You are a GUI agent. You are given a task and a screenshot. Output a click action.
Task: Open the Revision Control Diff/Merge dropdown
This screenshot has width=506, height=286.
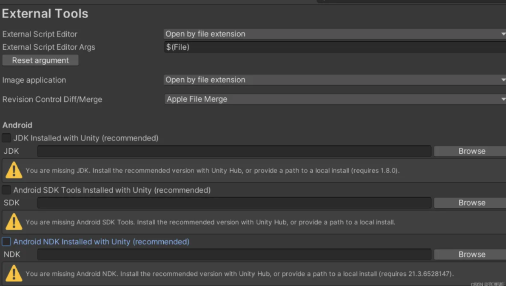pyautogui.click(x=335, y=99)
